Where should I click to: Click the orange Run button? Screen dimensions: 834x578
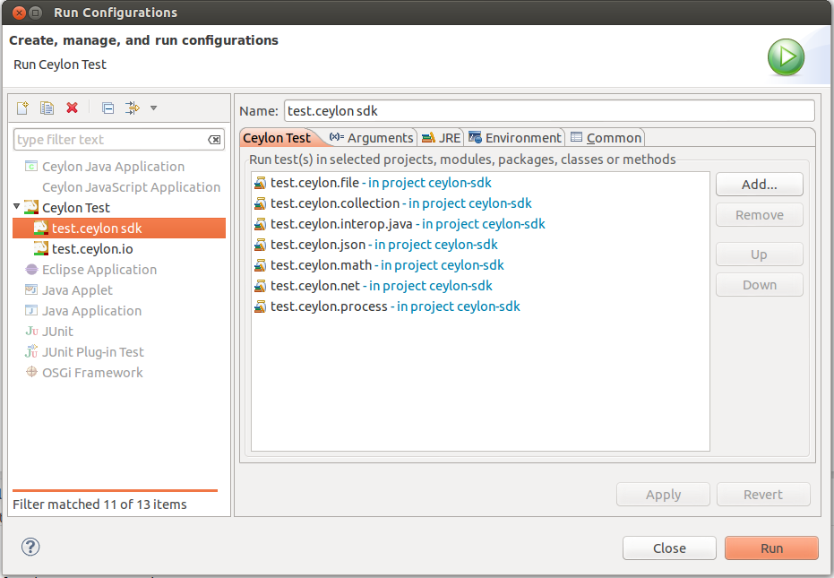pos(771,548)
